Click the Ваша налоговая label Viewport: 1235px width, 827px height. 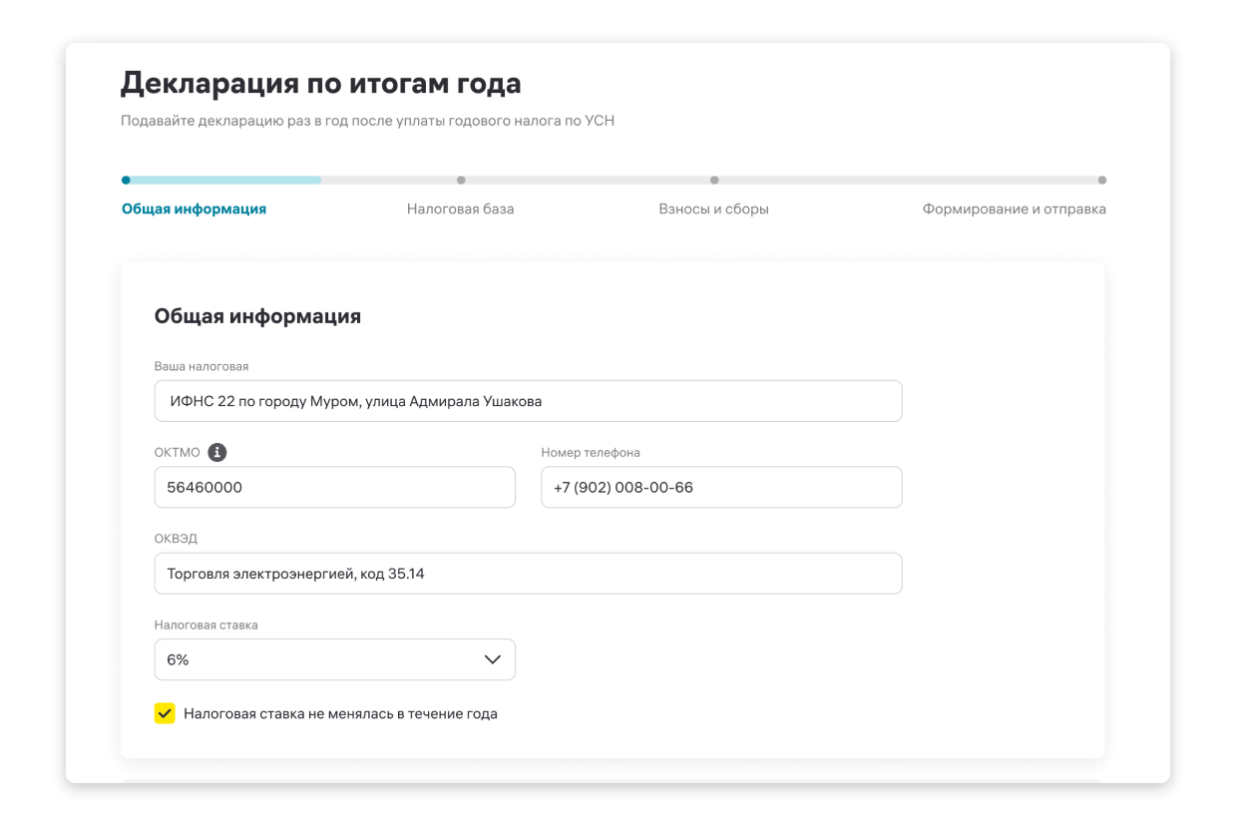201,366
